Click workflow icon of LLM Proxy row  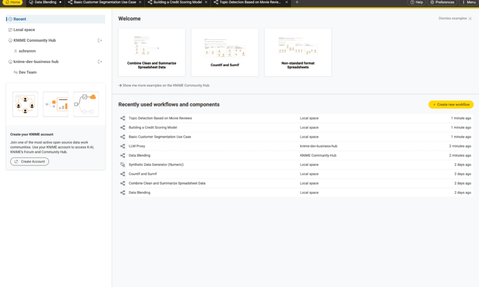[x=123, y=146]
